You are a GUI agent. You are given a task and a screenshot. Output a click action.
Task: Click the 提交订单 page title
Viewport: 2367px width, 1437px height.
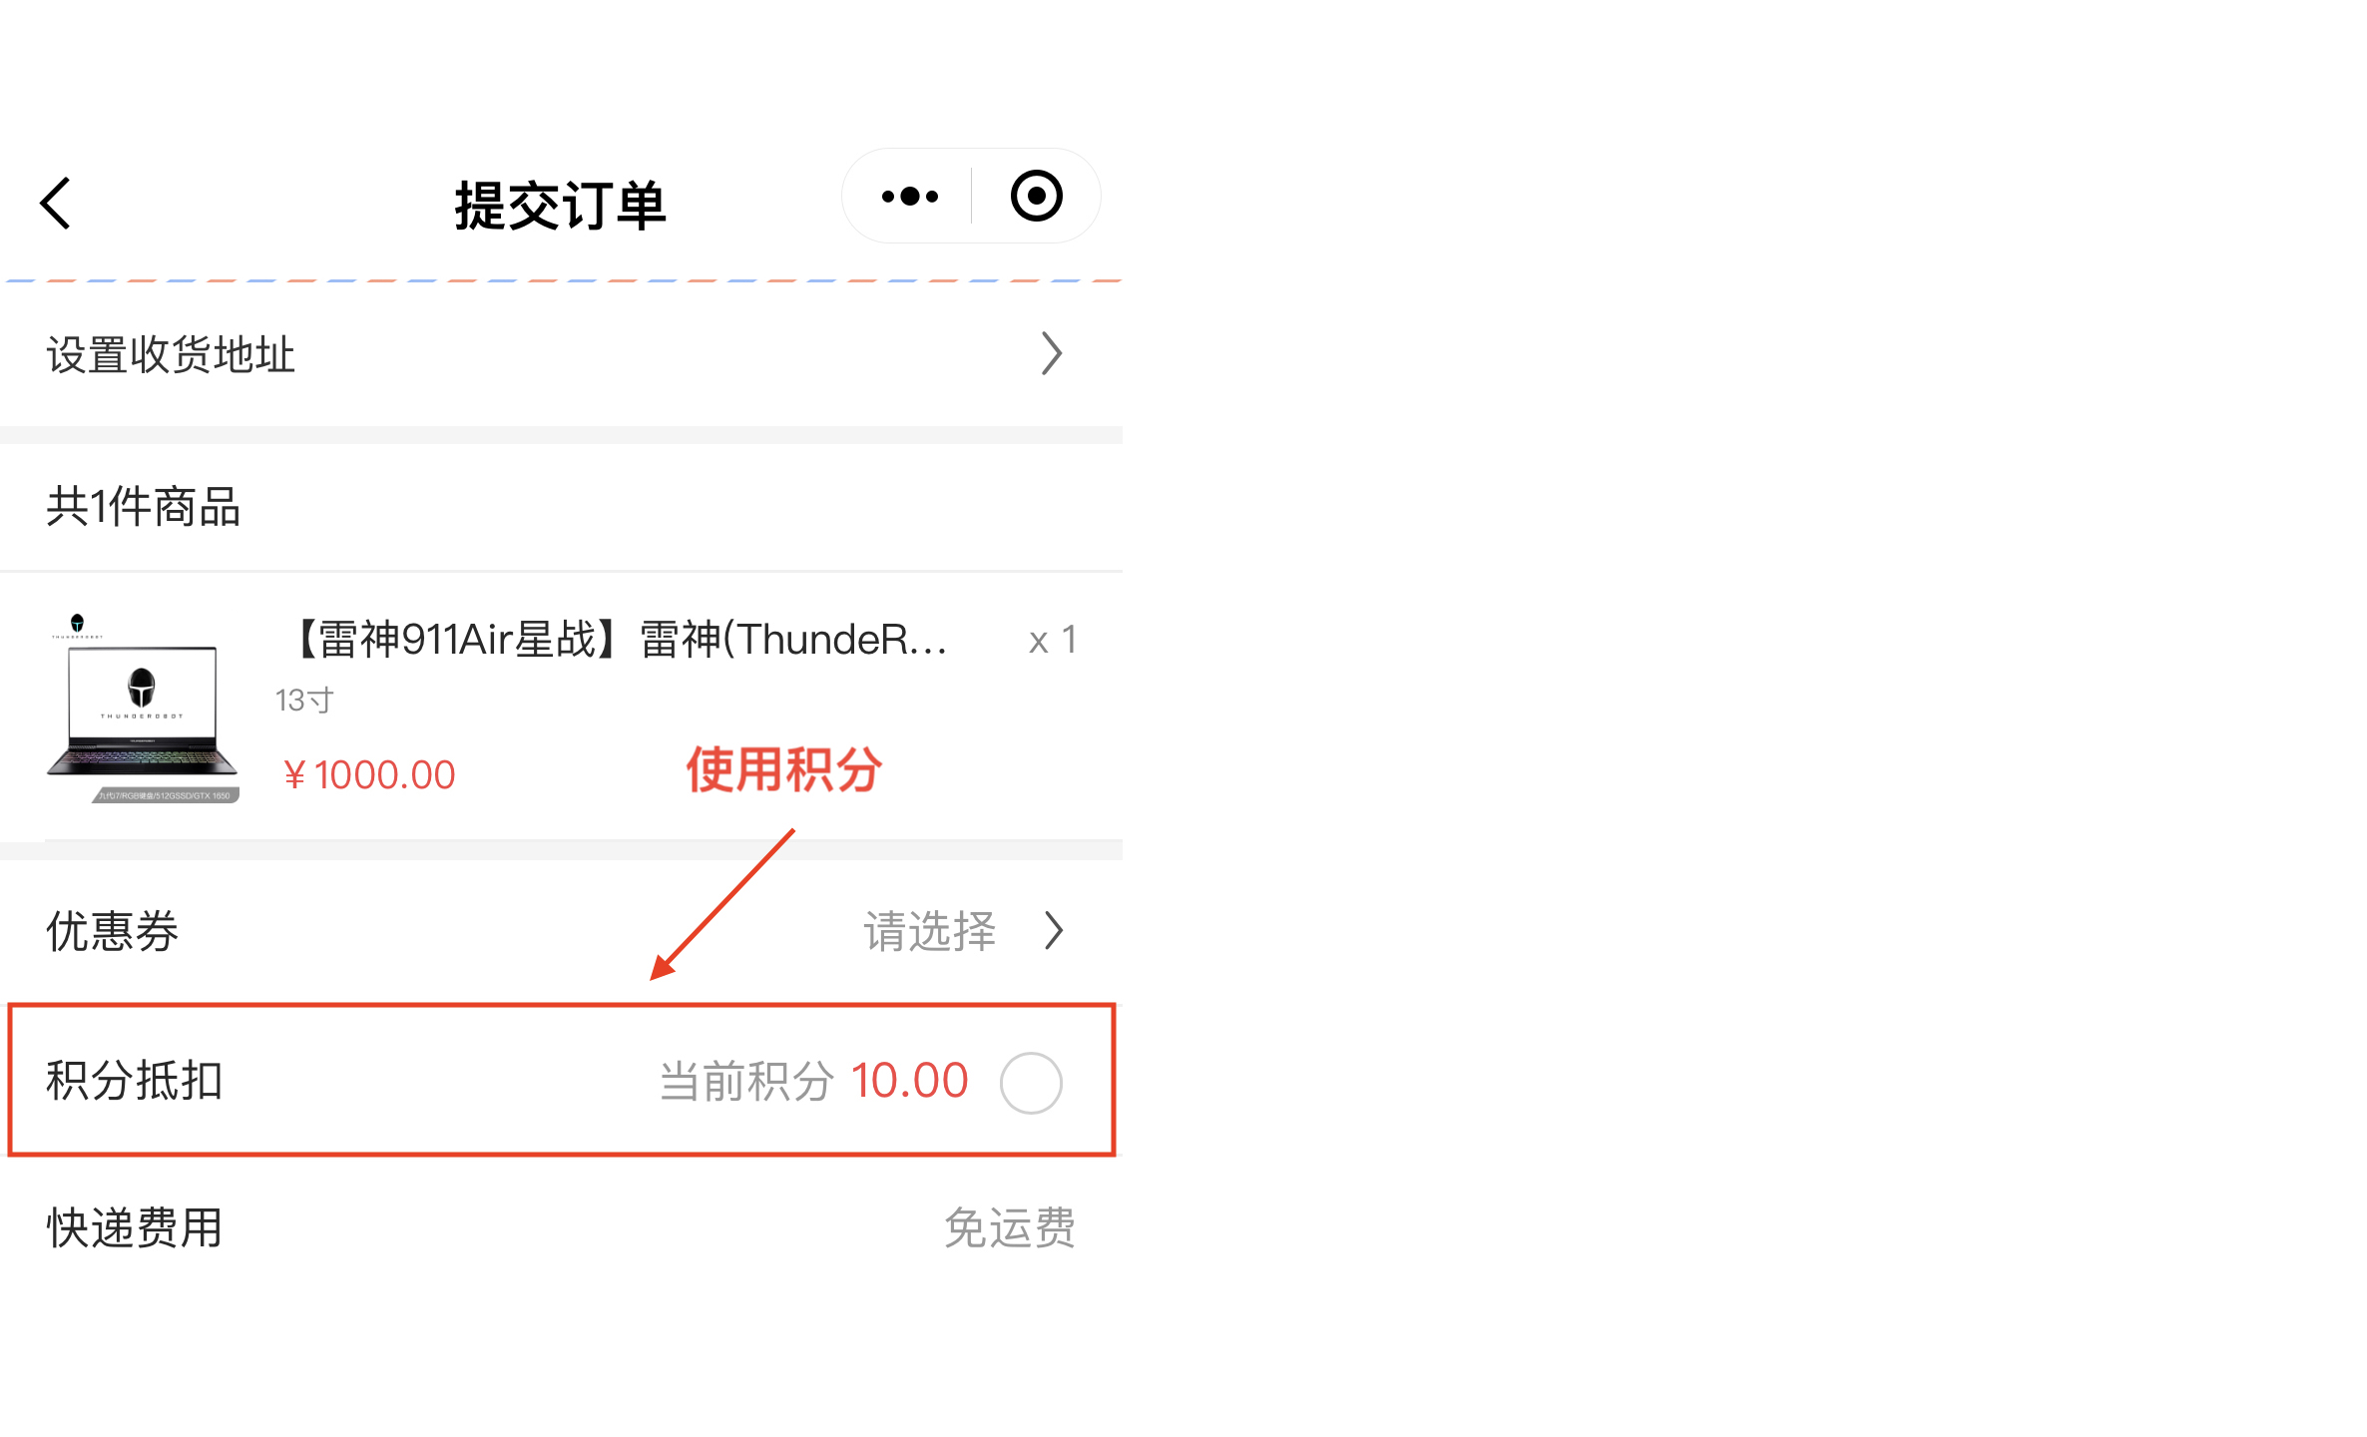(x=560, y=206)
